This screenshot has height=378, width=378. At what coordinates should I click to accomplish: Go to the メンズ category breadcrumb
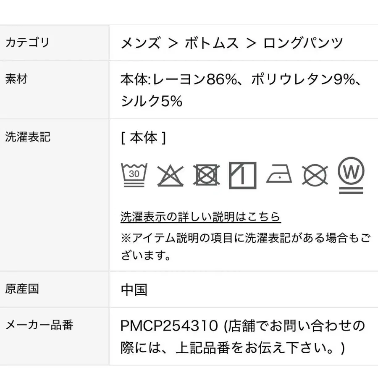click(141, 43)
